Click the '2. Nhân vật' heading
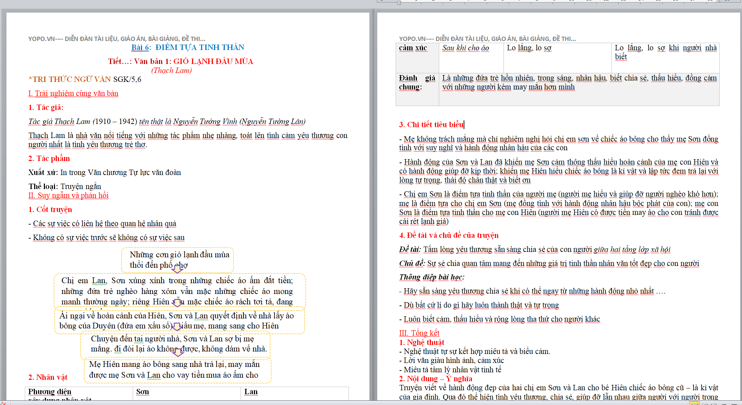 pyautogui.click(x=48, y=377)
